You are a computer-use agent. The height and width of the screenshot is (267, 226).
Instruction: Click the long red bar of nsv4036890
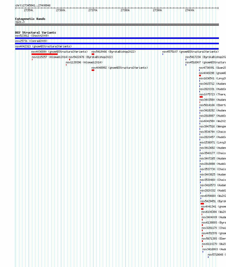[44, 54]
